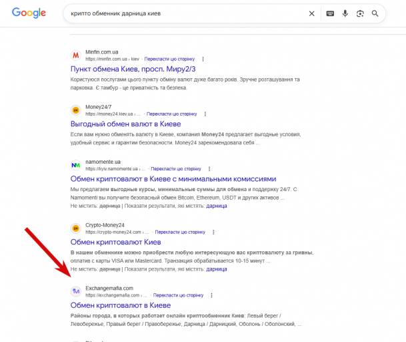
Task: Open 'Обмен криптовалют Киев' result title
Action: coord(116,242)
